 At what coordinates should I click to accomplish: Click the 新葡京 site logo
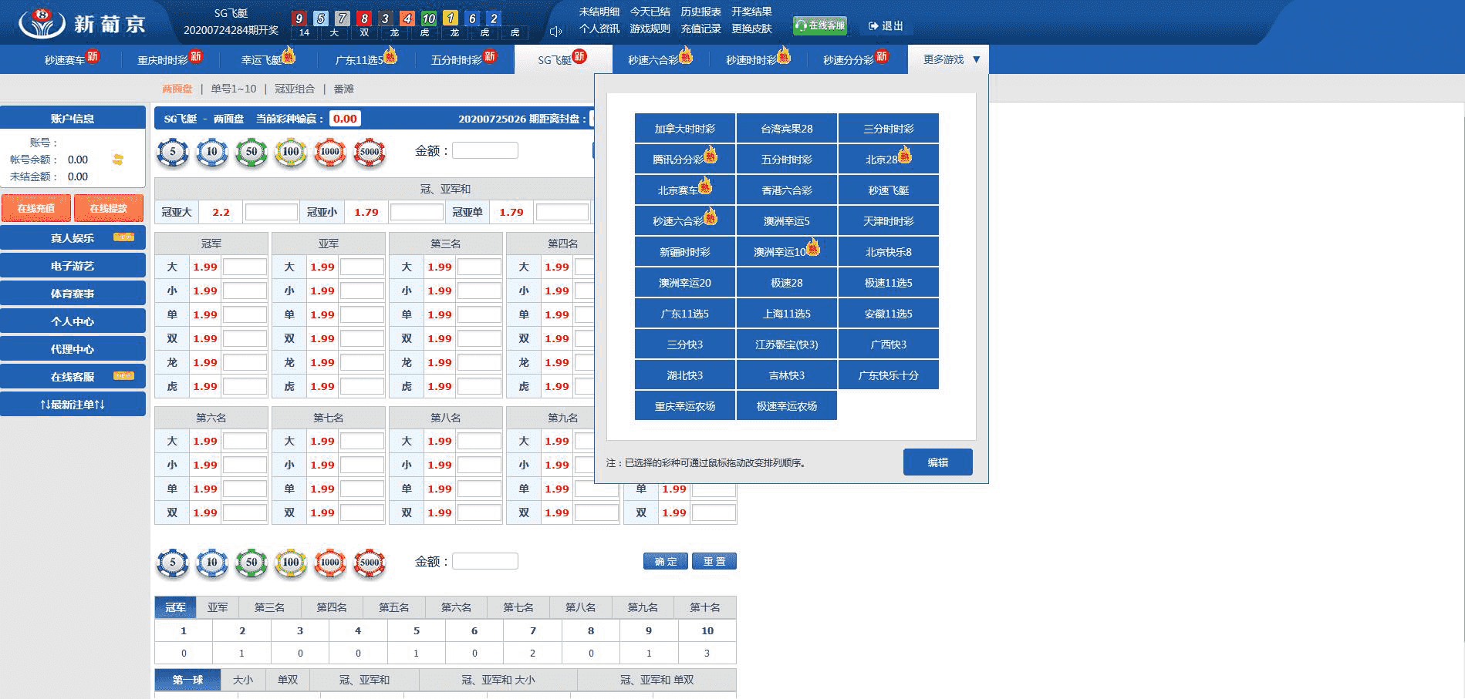tap(83, 23)
